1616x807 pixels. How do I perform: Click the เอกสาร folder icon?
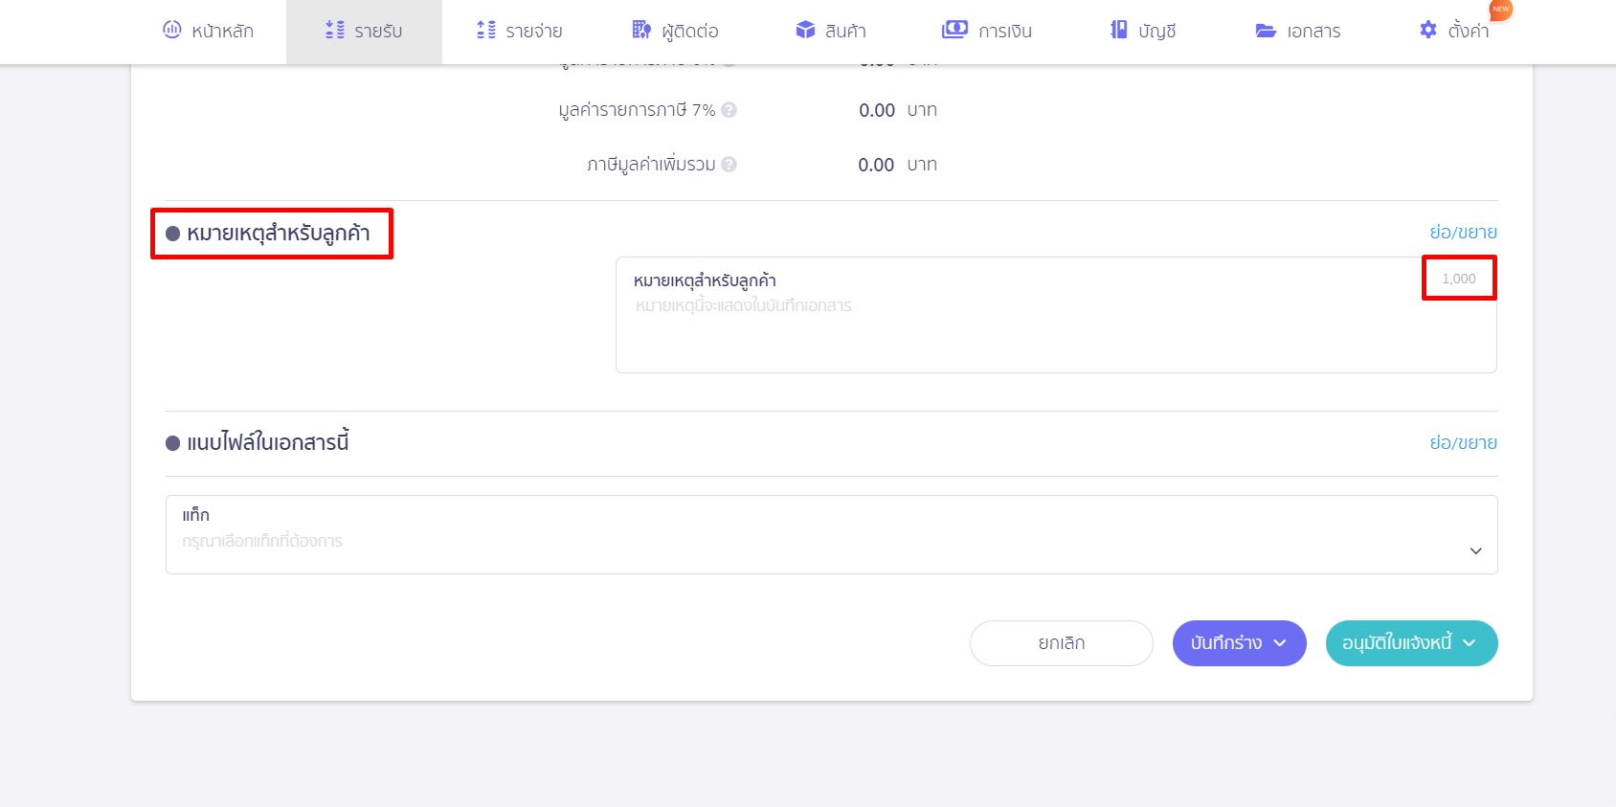[x=1266, y=31]
